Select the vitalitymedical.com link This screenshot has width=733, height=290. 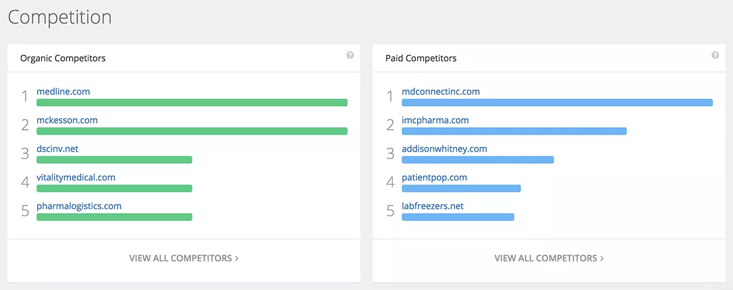[76, 177]
